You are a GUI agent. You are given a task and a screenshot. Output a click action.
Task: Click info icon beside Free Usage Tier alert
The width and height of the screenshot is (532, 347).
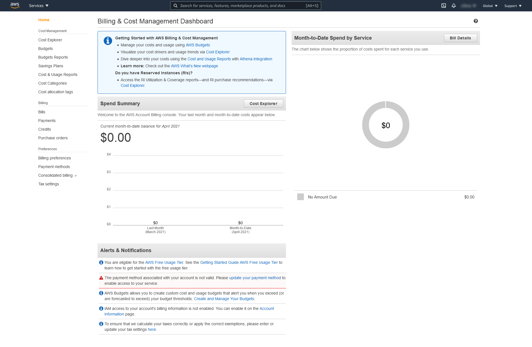(x=101, y=262)
